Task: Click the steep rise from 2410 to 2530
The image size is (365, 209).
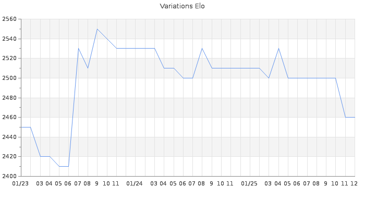Action: [74, 107]
